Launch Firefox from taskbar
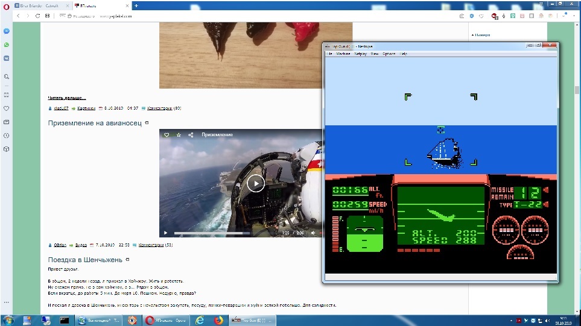 pyautogui.click(x=218, y=320)
